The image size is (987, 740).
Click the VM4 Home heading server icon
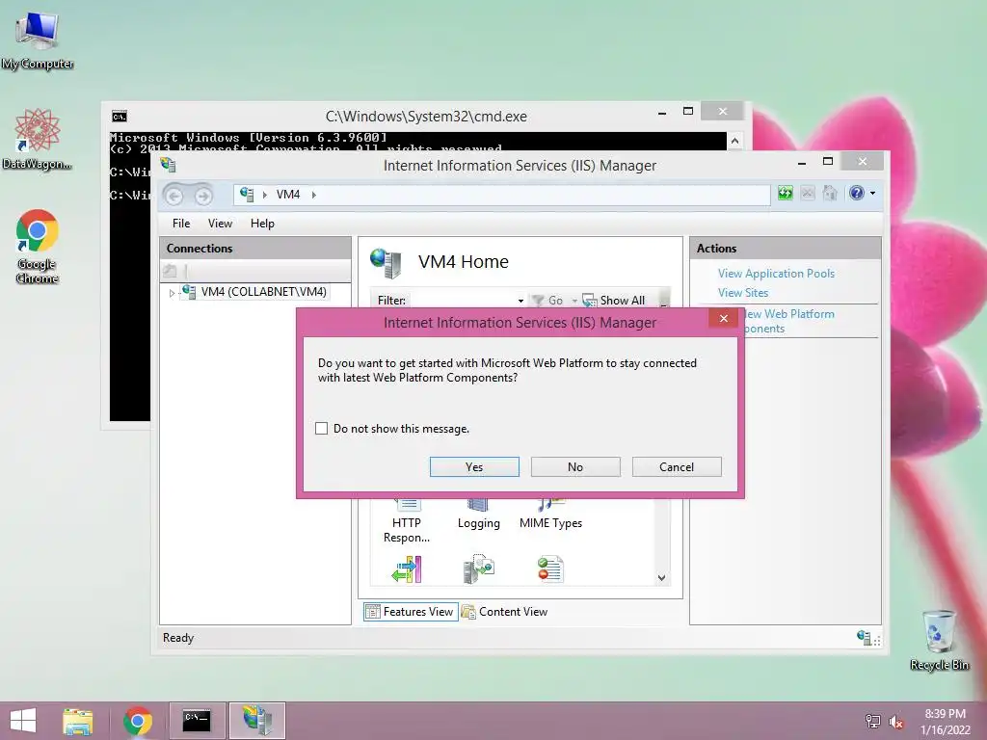[386, 263]
